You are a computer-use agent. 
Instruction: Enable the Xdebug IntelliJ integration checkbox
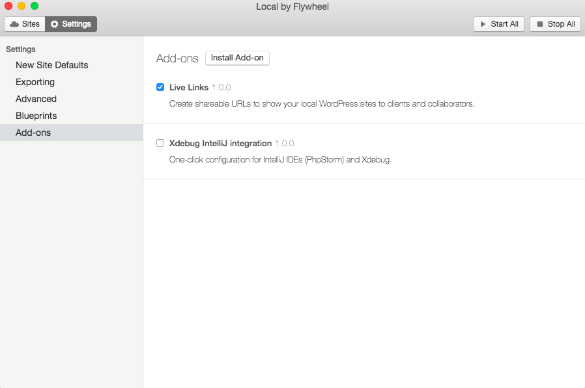pos(160,143)
